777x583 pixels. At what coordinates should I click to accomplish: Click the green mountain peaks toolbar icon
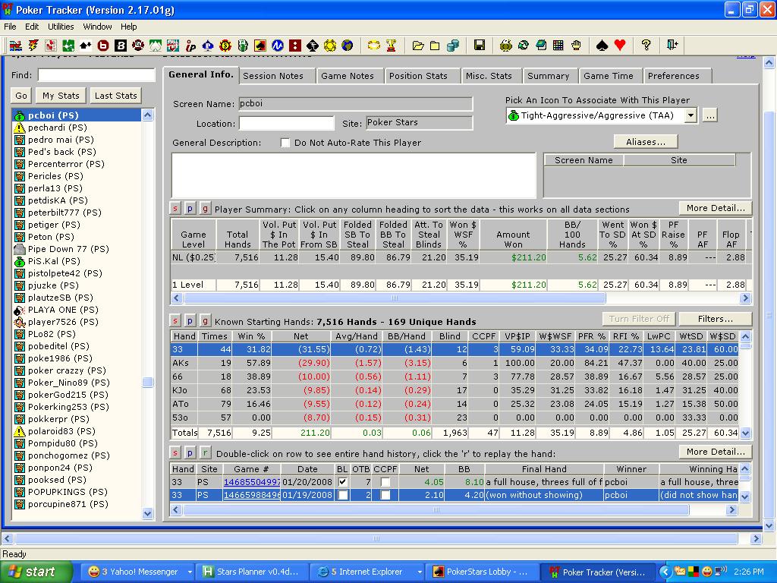tap(155, 46)
